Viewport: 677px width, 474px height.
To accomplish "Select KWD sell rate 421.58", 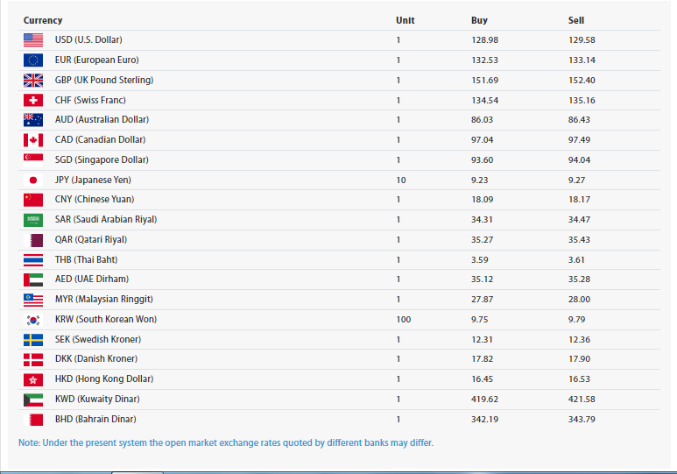I will 582,400.
